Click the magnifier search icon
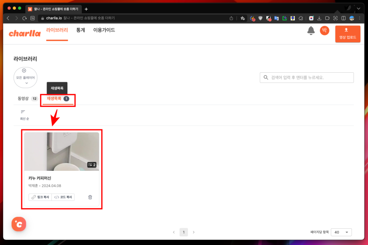Viewport: 368px width, 245px height. 266,78
